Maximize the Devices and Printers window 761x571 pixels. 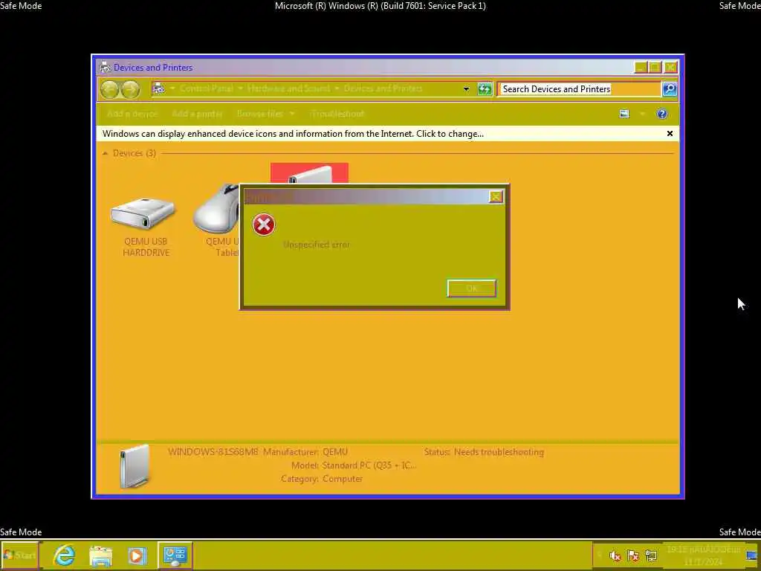[x=655, y=67]
